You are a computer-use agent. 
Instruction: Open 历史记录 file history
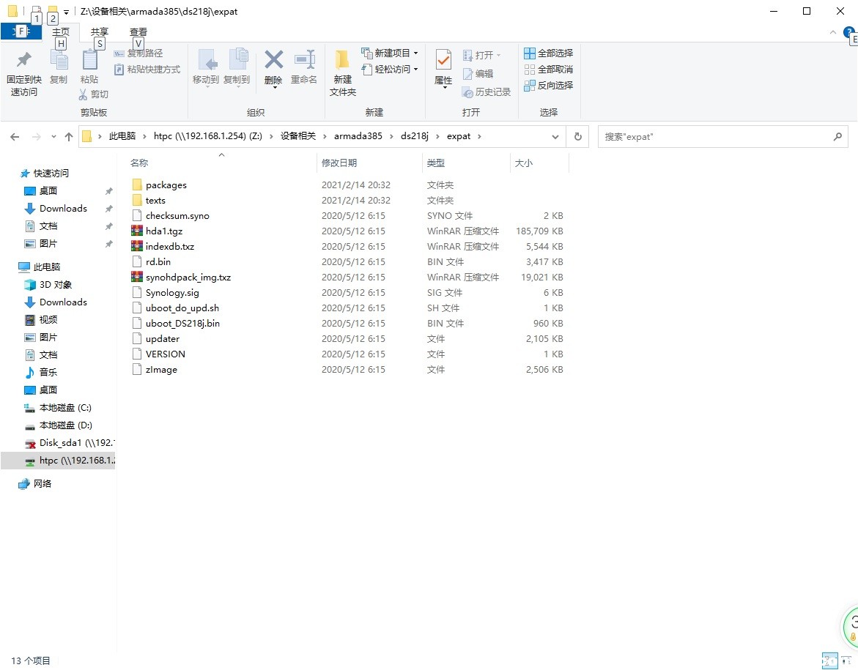[x=487, y=92]
